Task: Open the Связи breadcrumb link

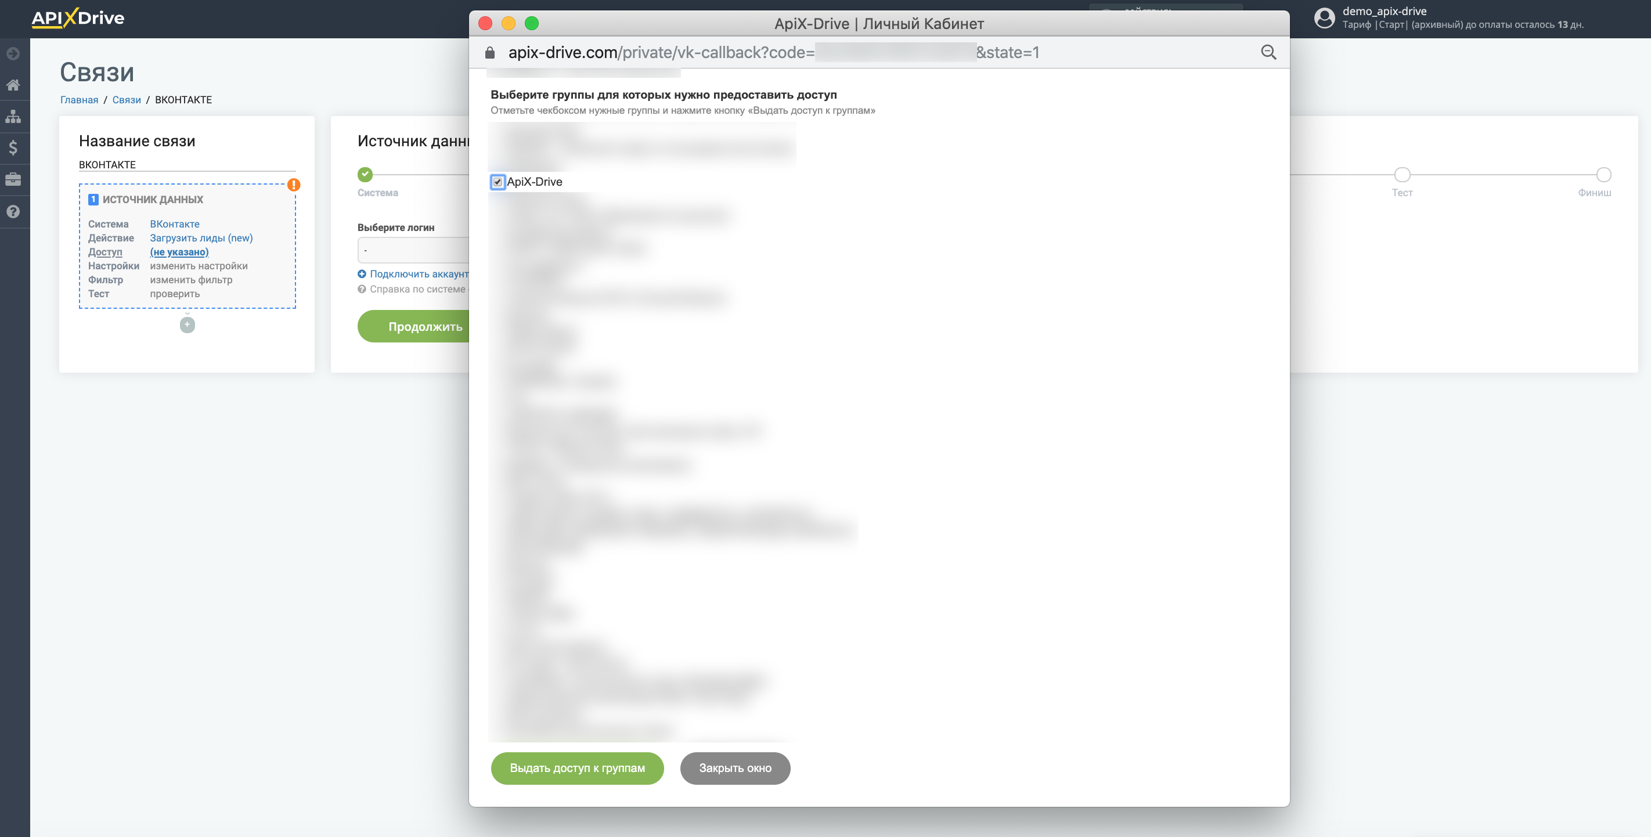Action: coord(126,100)
